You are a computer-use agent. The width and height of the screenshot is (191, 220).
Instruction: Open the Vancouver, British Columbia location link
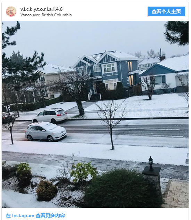pyautogui.click(x=46, y=15)
